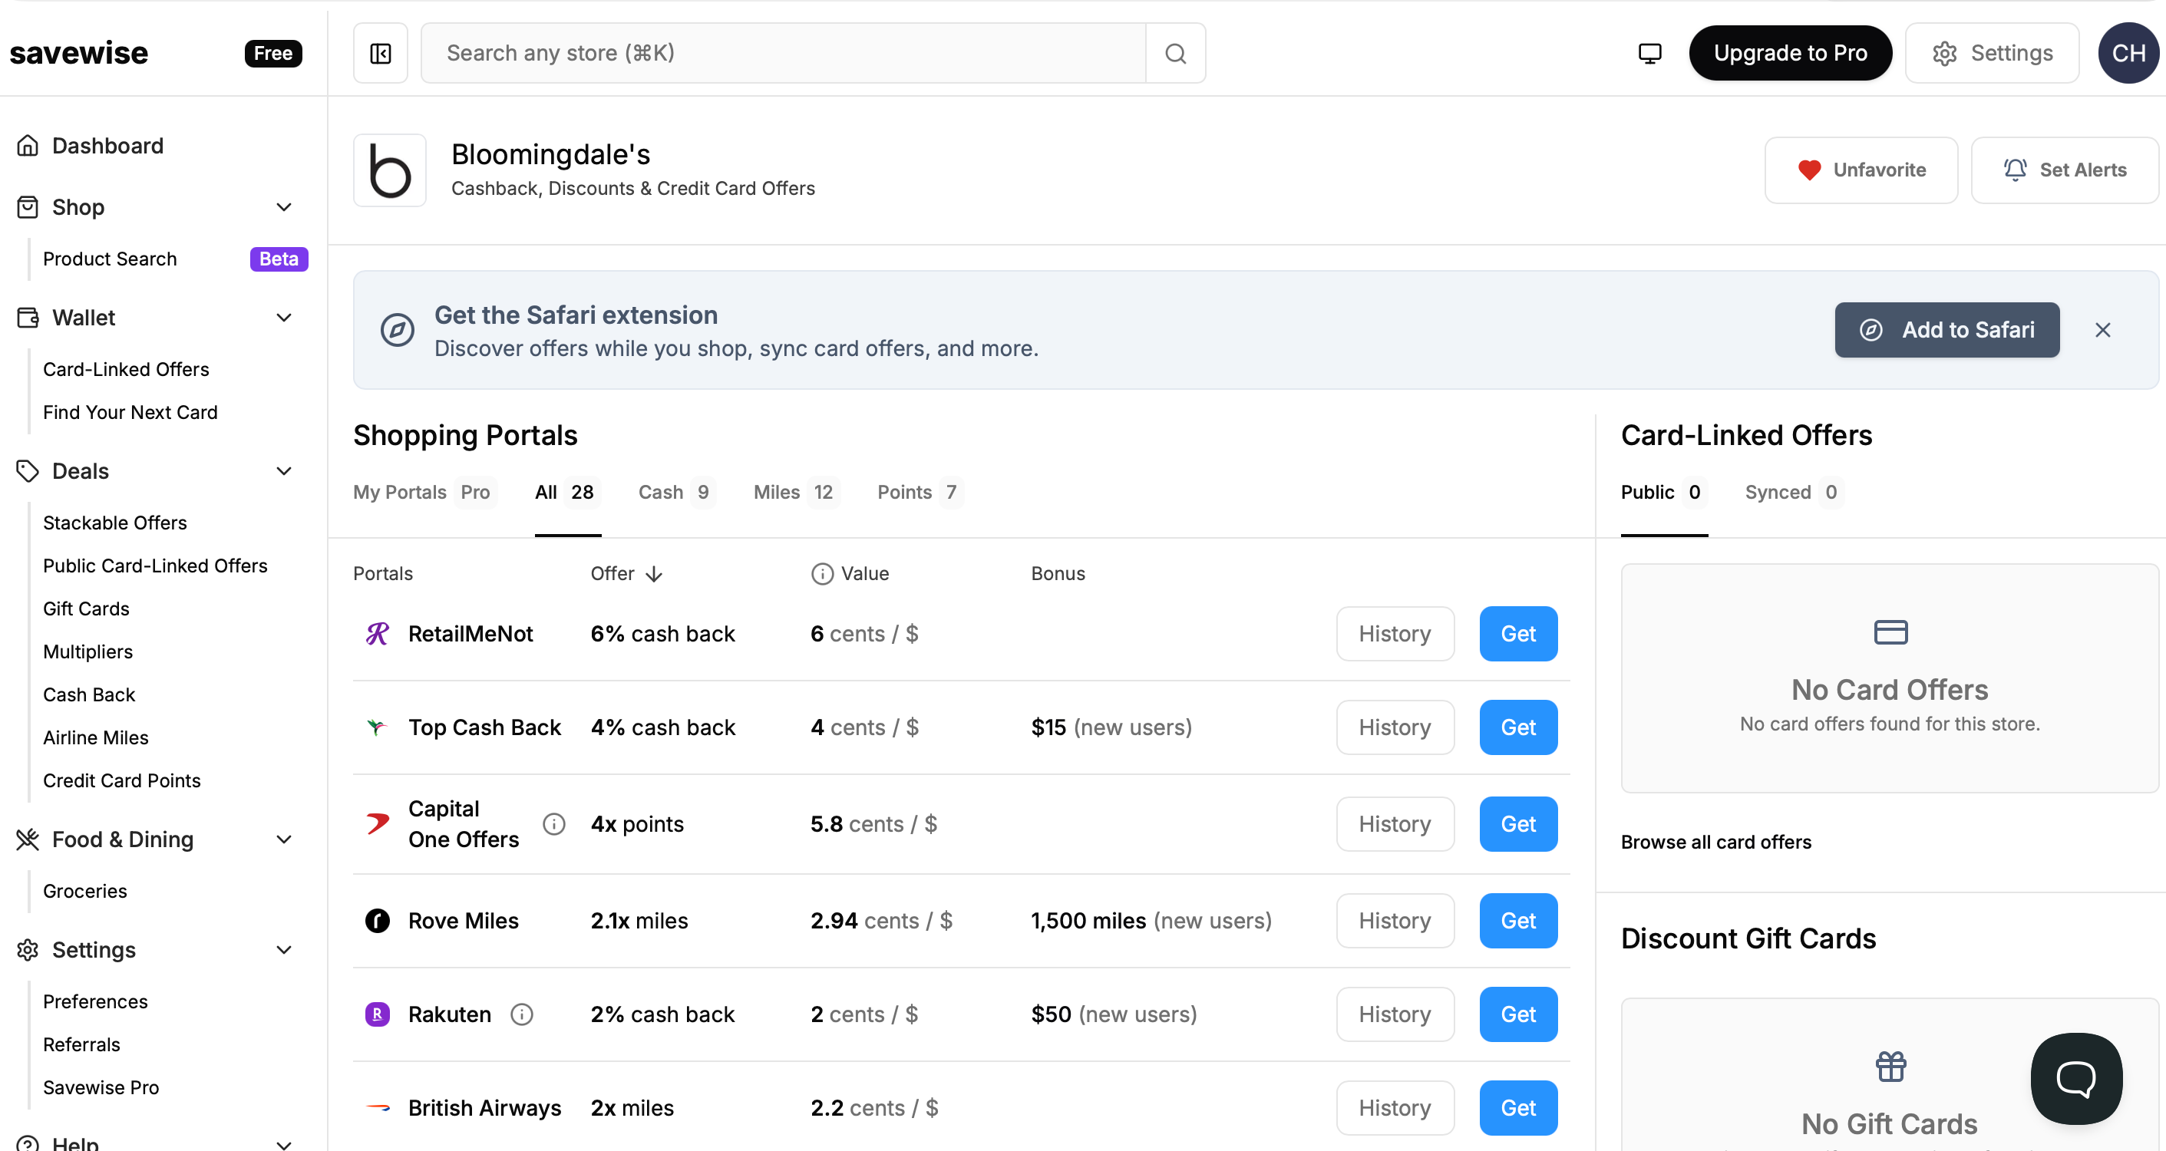Viewport: 2166px width, 1151px height.
Task: View History for Top Cash Back
Action: pos(1395,727)
